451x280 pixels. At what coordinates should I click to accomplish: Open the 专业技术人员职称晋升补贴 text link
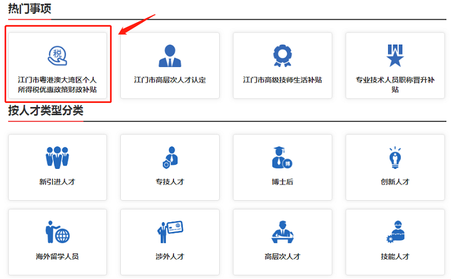pos(395,84)
